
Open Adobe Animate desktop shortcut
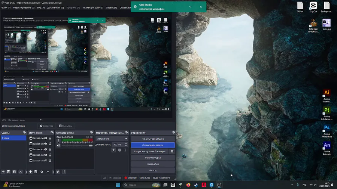point(327,148)
